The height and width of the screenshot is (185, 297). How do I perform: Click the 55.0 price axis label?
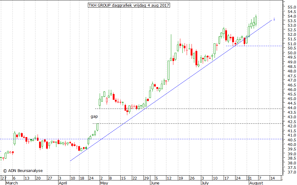(292, 7)
